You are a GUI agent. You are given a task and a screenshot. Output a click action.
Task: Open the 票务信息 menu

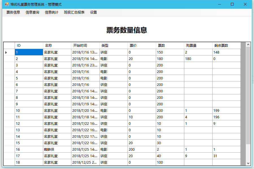[x=13, y=12]
